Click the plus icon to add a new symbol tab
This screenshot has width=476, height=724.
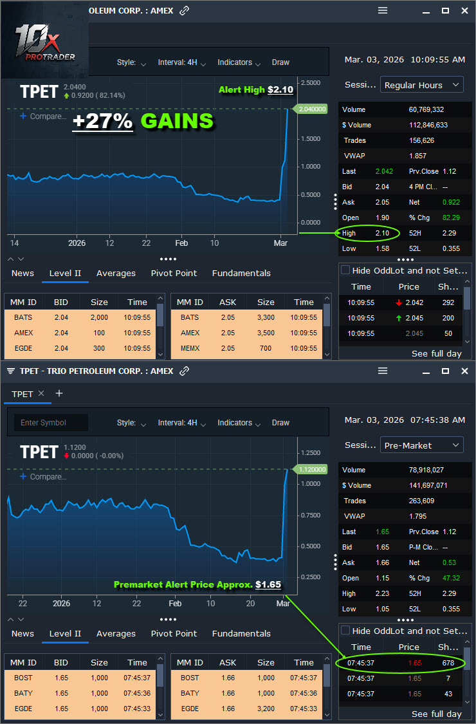(59, 393)
